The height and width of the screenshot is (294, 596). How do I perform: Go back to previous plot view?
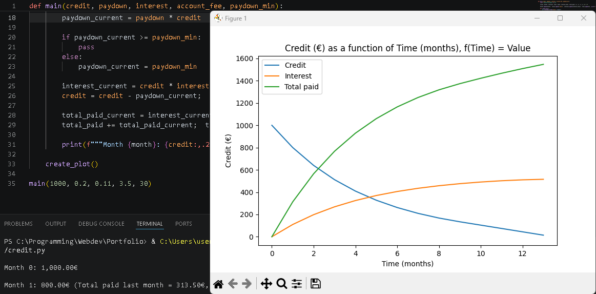(x=233, y=283)
